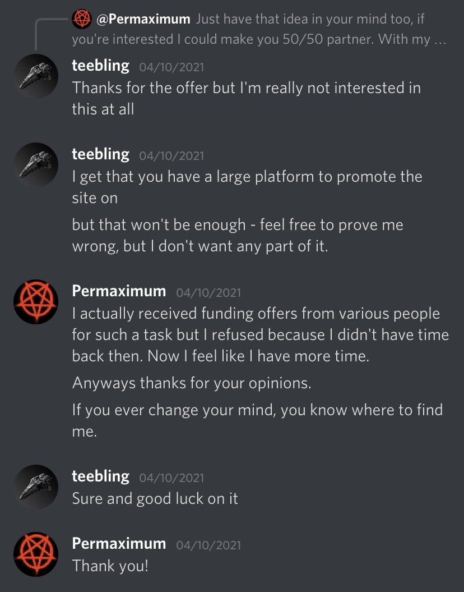Click the timestamp next to the first teebling message
Viewport: 464px width, 592px height.
pos(171,67)
